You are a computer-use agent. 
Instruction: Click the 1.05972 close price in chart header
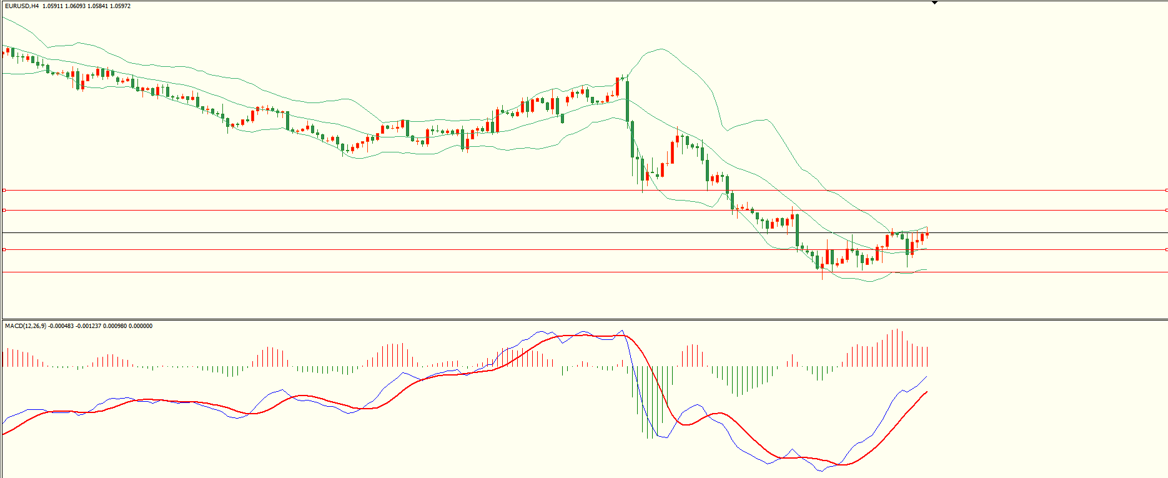pos(121,6)
